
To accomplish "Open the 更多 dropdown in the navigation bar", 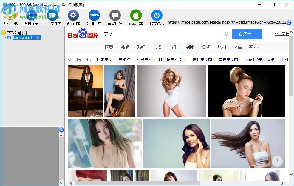I will pyautogui.click(x=254, y=47).
